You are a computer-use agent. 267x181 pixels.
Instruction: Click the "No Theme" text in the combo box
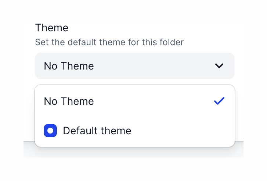[x=69, y=66]
